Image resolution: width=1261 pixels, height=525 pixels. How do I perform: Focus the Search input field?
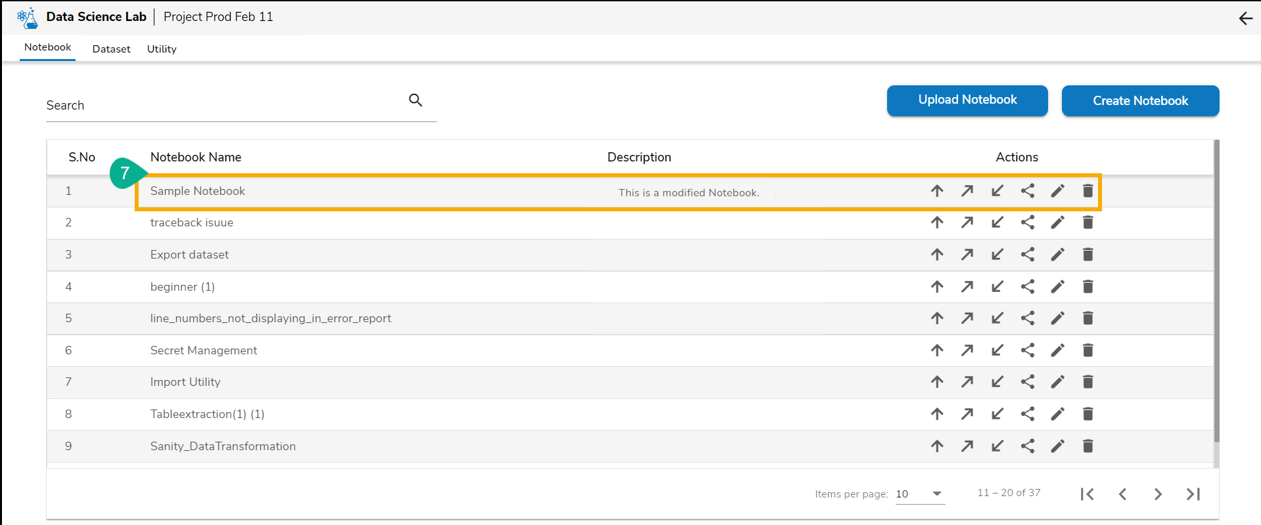click(223, 106)
